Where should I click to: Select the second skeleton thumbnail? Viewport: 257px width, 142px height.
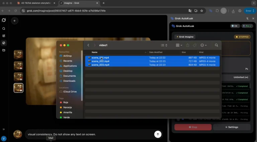pos(18,66)
